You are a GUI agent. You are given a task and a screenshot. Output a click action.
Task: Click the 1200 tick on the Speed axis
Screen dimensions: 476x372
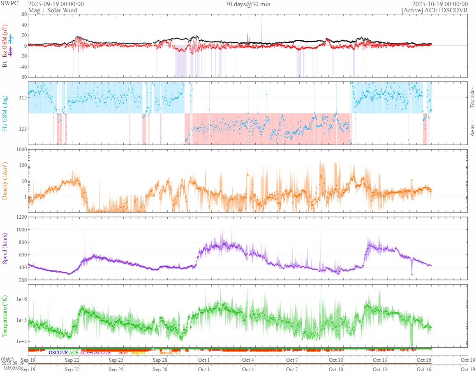coord(21,217)
